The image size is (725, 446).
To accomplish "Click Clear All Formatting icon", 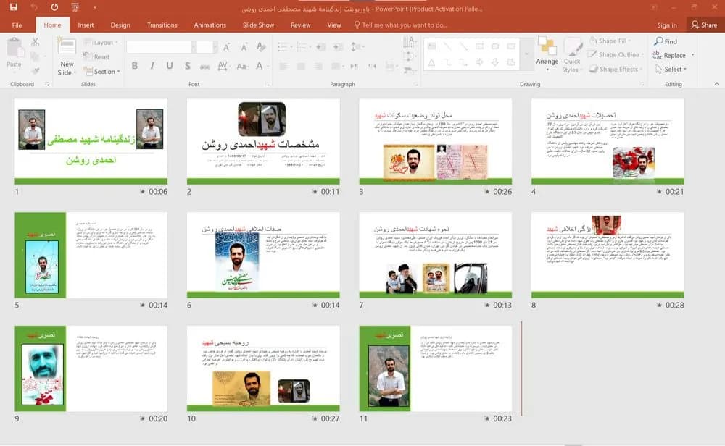I will [261, 46].
